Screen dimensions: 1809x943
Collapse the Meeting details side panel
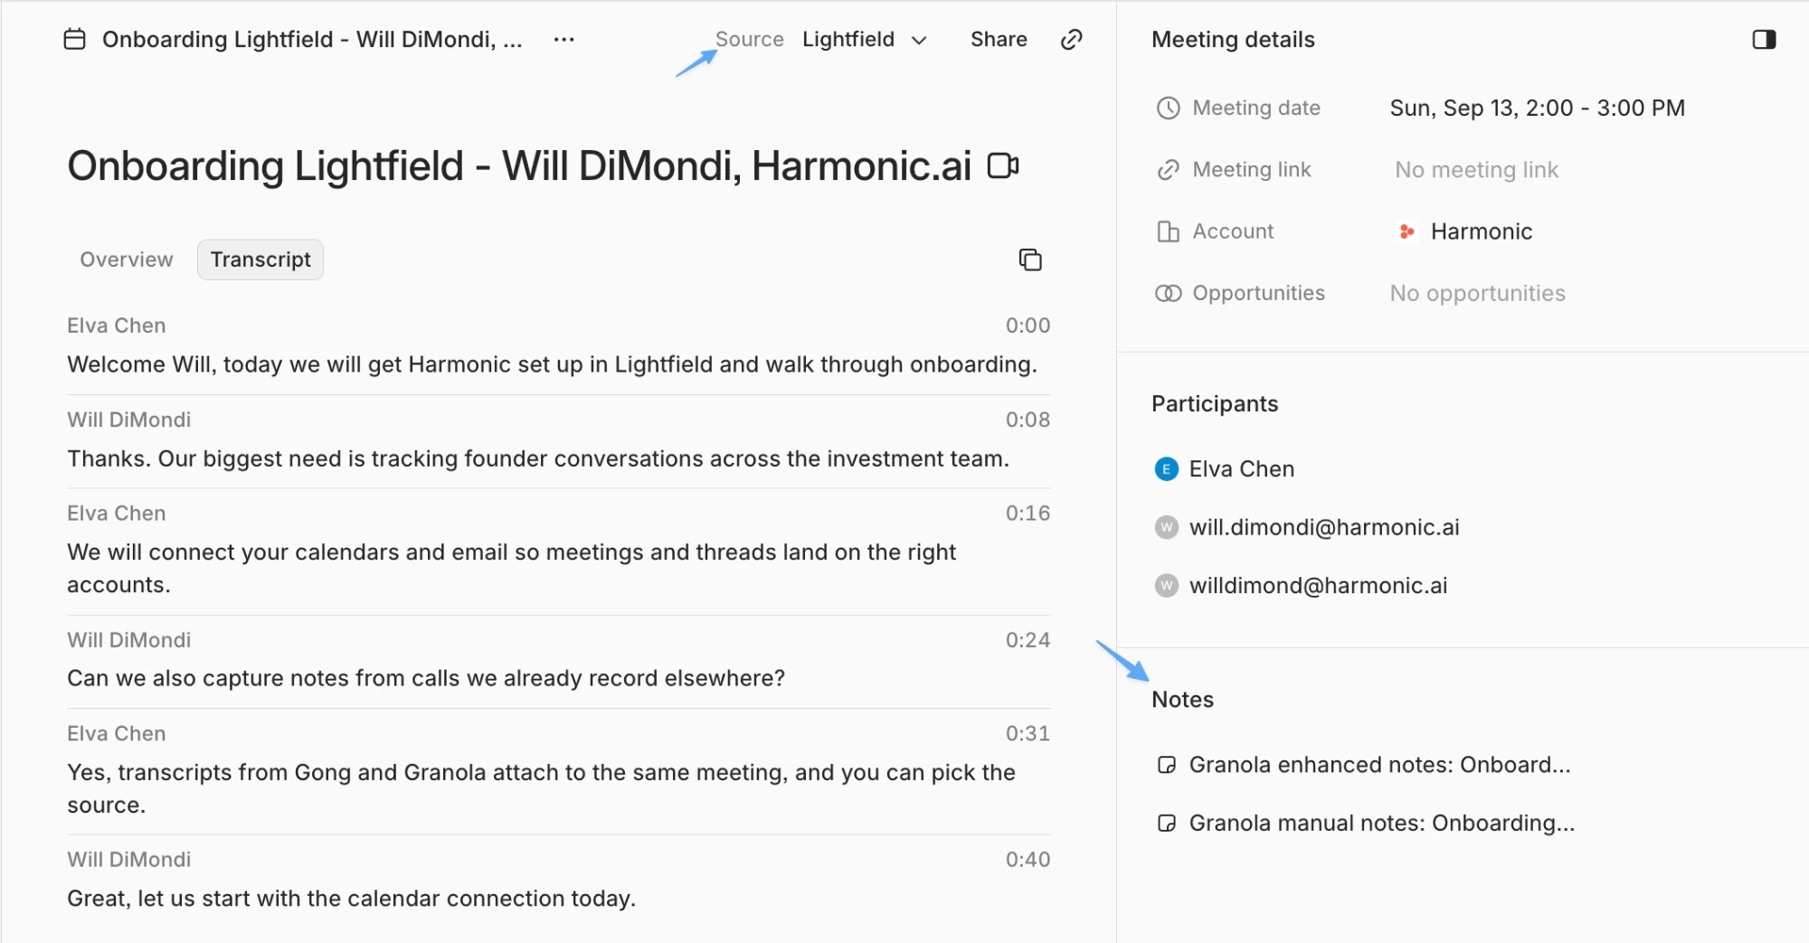[x=1764, y=40]
